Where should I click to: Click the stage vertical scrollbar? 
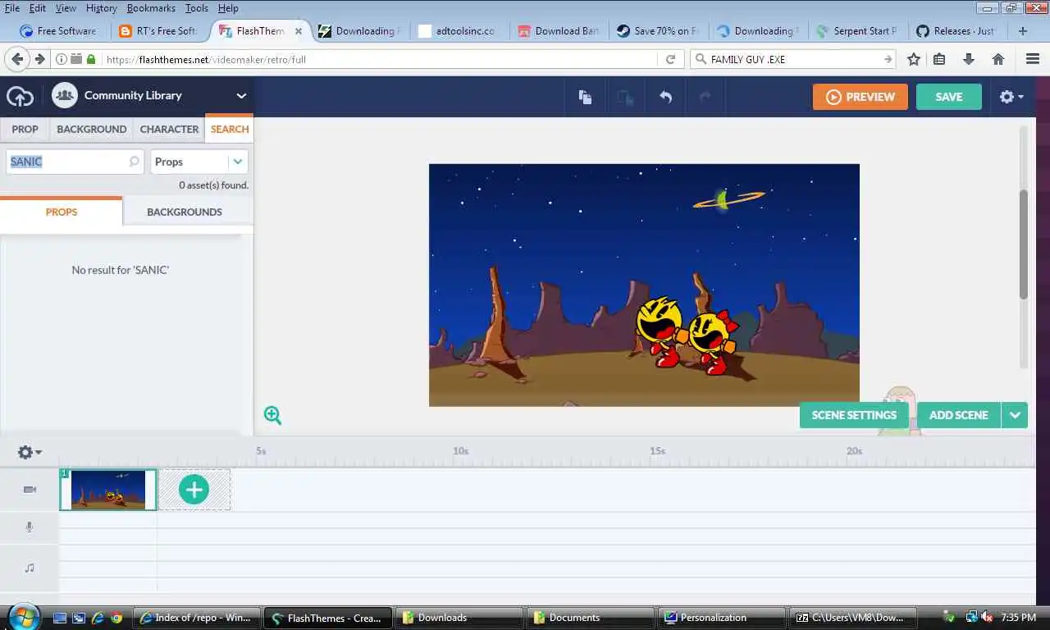[x=1023, y=244]
